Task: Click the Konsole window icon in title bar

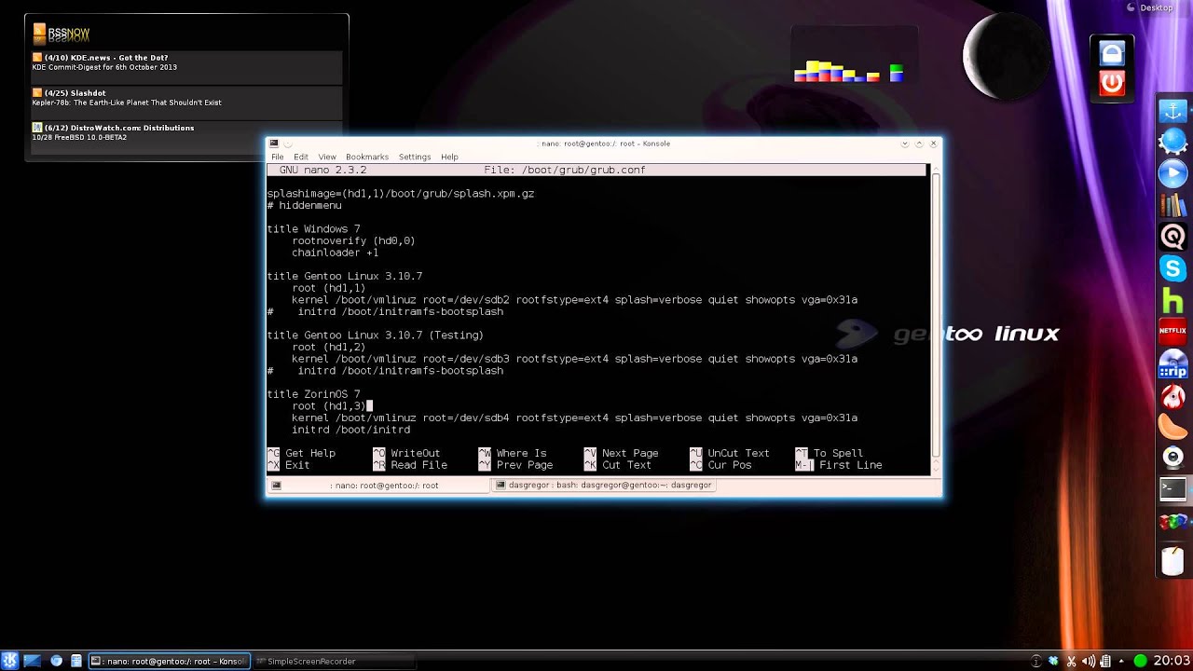Action: tap(273, 144)
